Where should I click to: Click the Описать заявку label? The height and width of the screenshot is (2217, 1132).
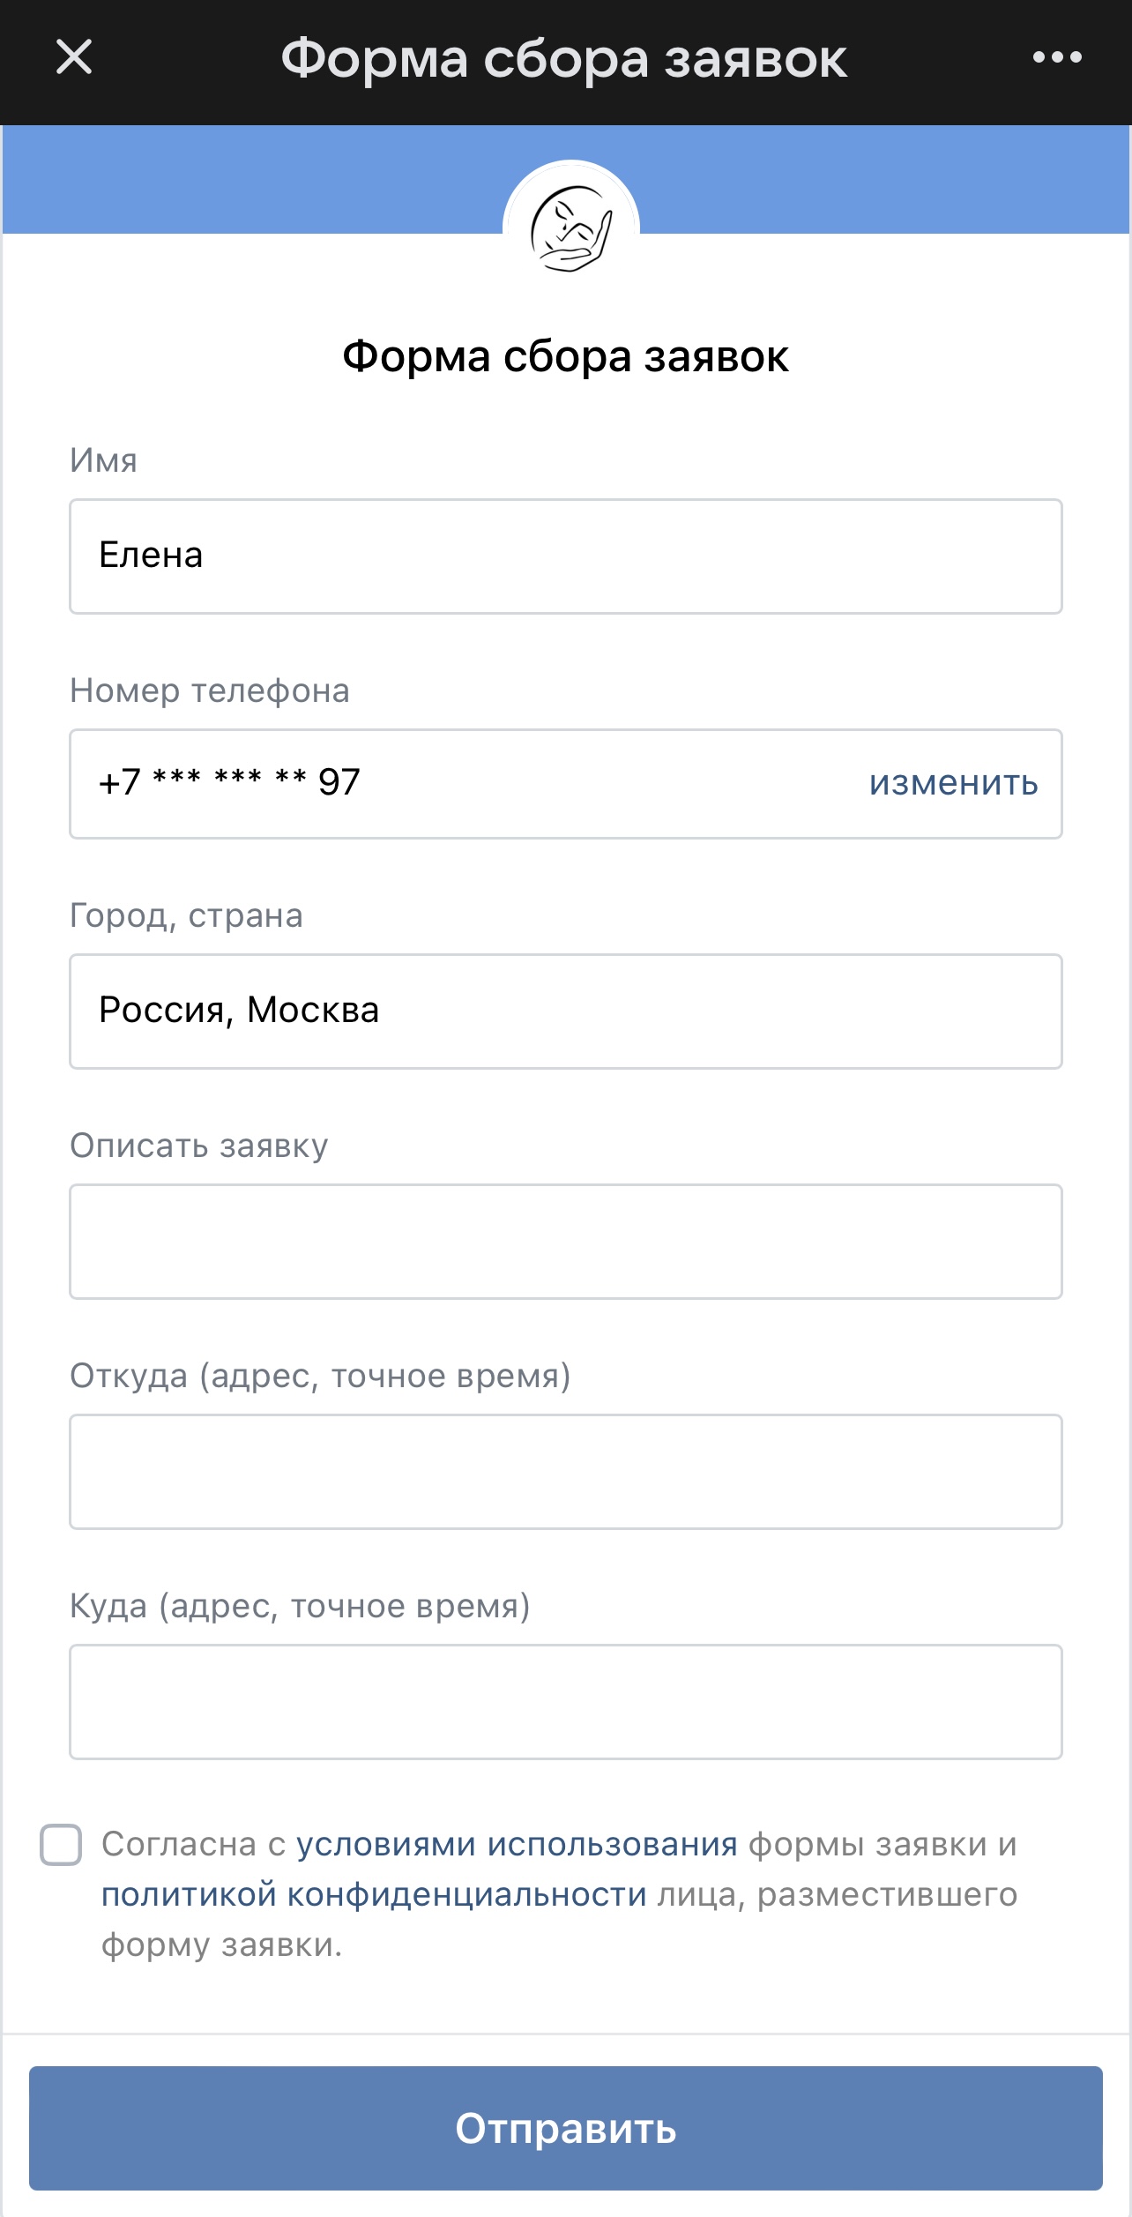(199, 1146)
